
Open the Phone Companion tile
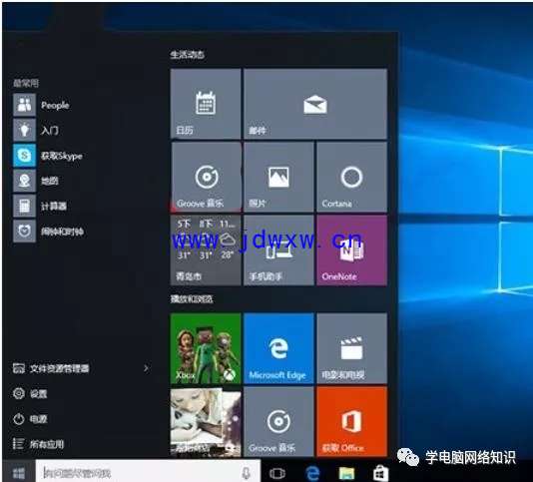click(278, 250)
